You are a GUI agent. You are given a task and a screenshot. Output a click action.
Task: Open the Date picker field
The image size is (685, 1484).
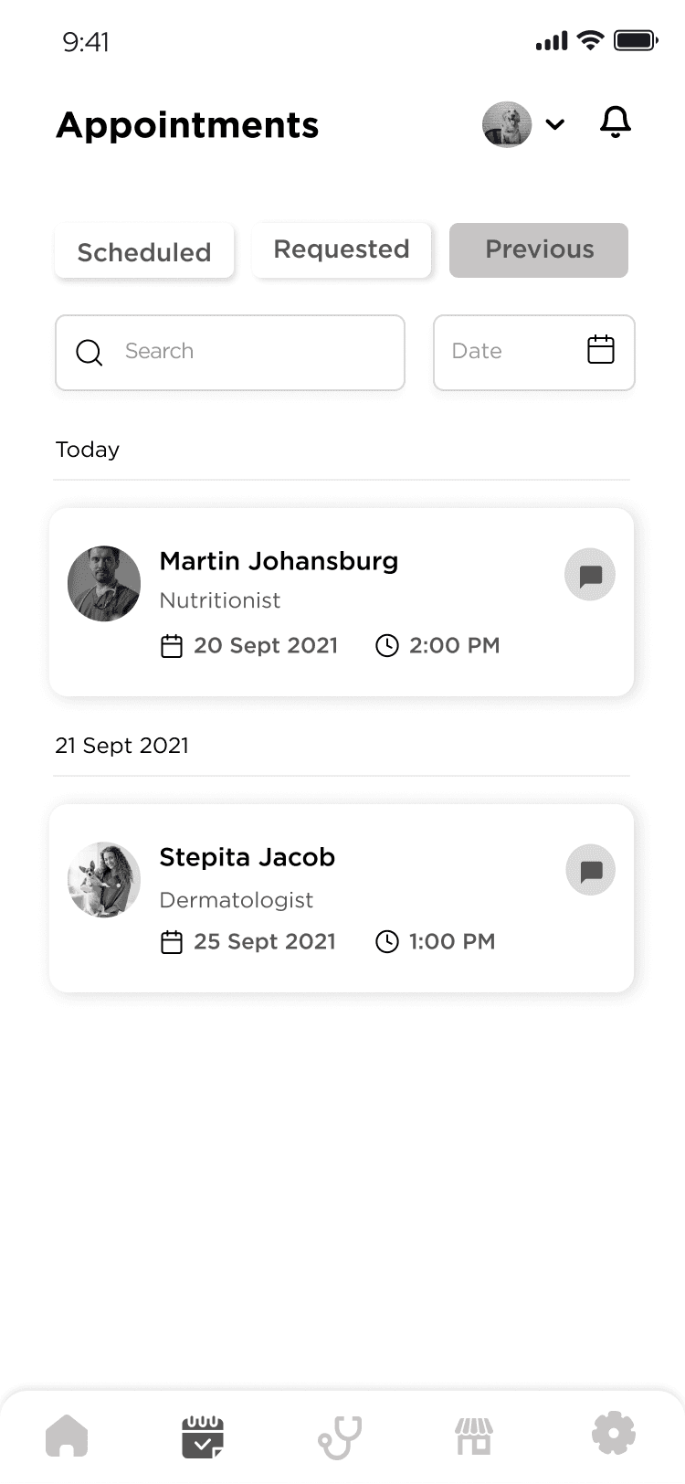click(x=511, y=352)
